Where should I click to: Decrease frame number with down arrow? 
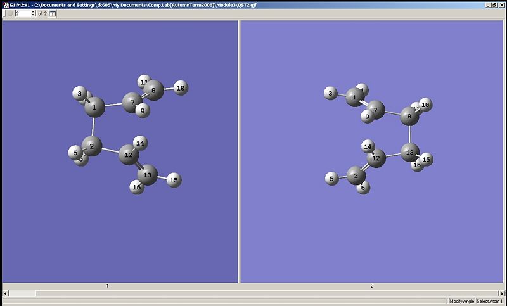(34, 15)
